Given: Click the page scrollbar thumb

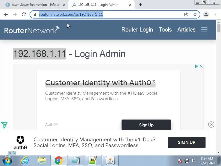Looking at the screenshot, I should pos(219,28).
